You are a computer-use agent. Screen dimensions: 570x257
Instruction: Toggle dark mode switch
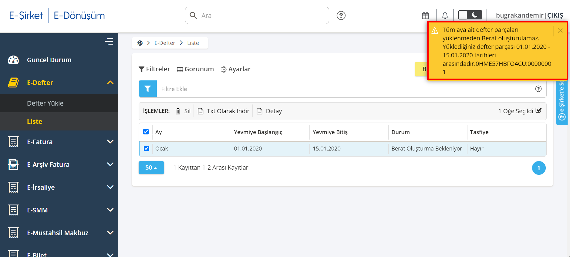point(470,15)
